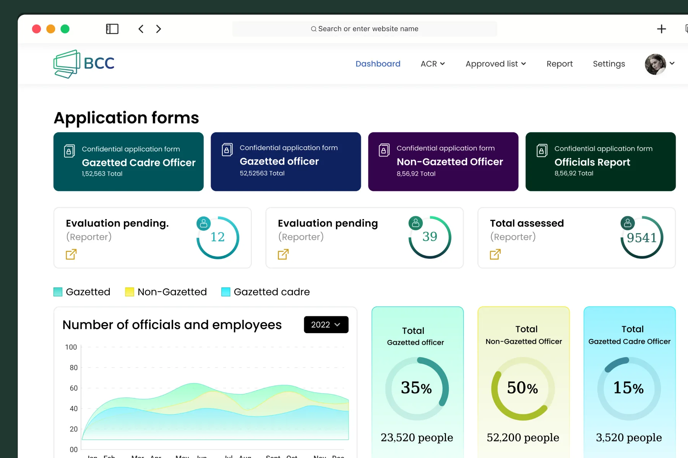688x458 pixels.
Task: Open external link icon in Total assessed card
Action: click(495, 254)
